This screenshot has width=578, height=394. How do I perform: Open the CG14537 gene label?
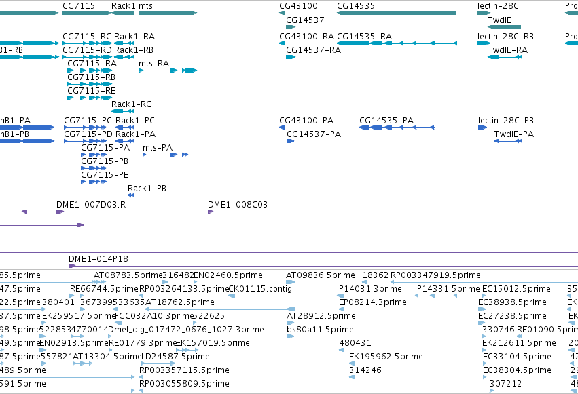(305, 20)
